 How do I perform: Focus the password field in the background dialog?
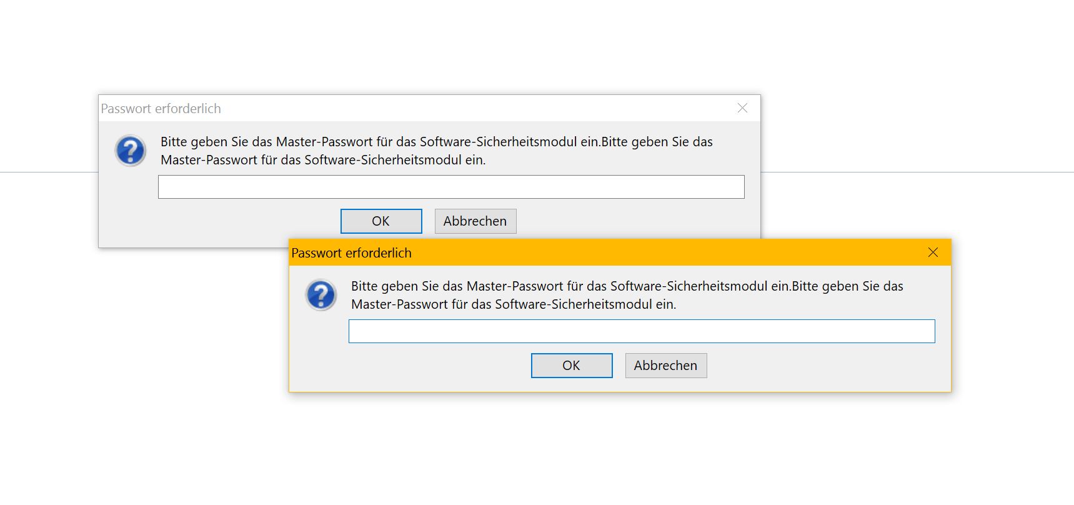pos(450,187)
